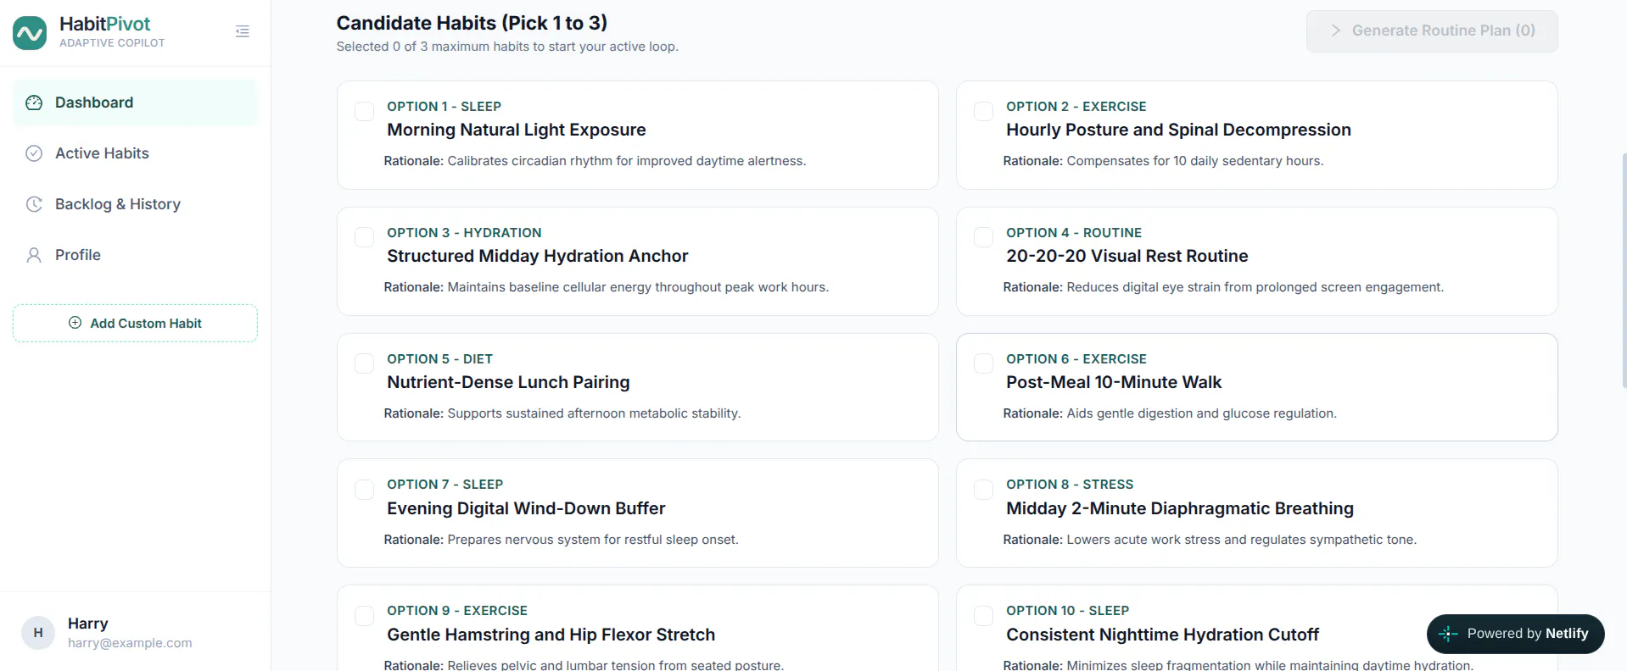Click the HabitPivot logo icon
Image resolution: width=1627 pixels, height=671 pixels.
(x=30, y=33)
